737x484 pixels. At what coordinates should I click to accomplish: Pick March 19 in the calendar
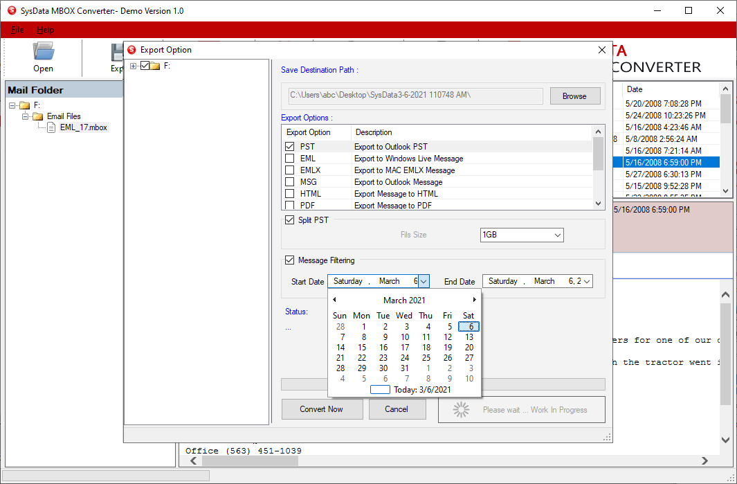point(448,348)
